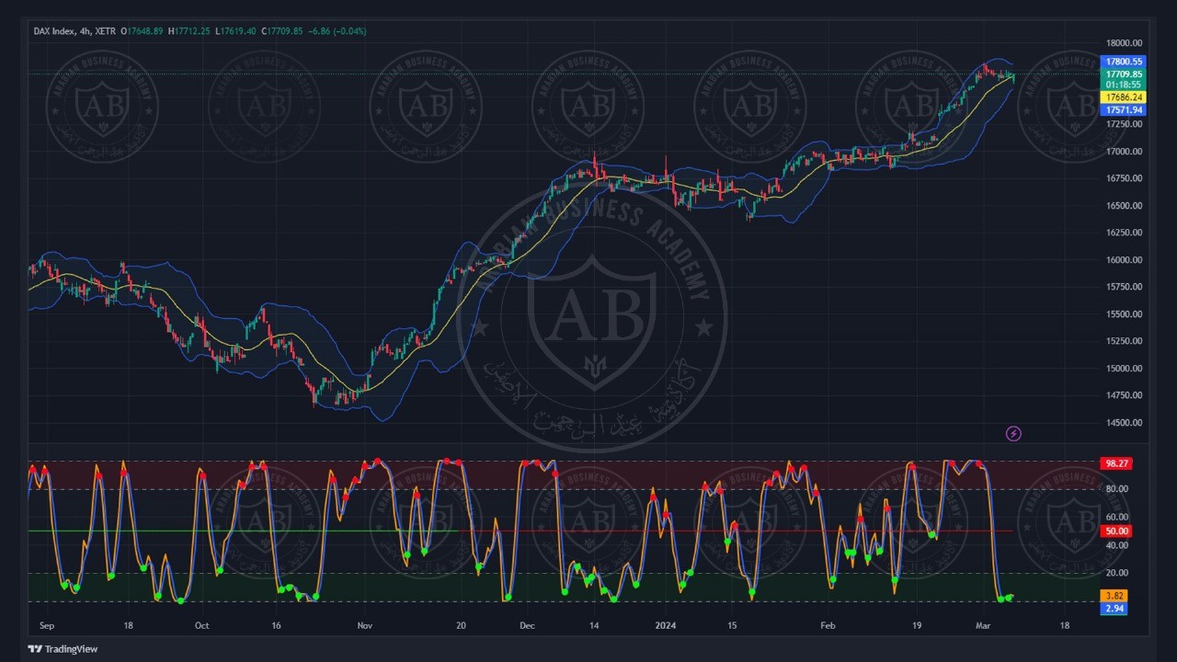
Task: Open the TradingView logo link
Action: click(x=63, y=649)
